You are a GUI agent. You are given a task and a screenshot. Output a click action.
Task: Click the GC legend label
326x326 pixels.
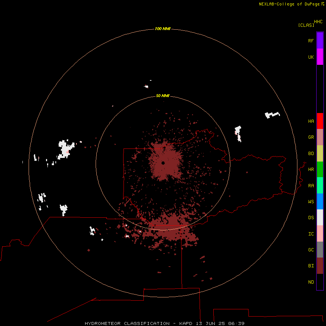coord(311,250)
